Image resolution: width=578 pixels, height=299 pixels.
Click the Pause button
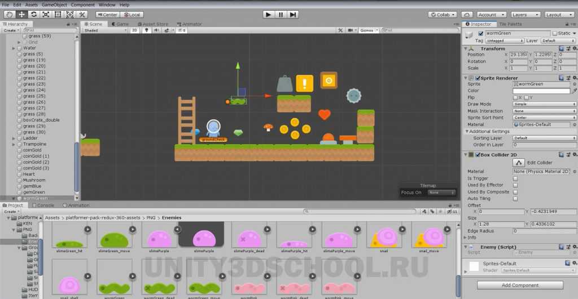click(x=281, y=15)
